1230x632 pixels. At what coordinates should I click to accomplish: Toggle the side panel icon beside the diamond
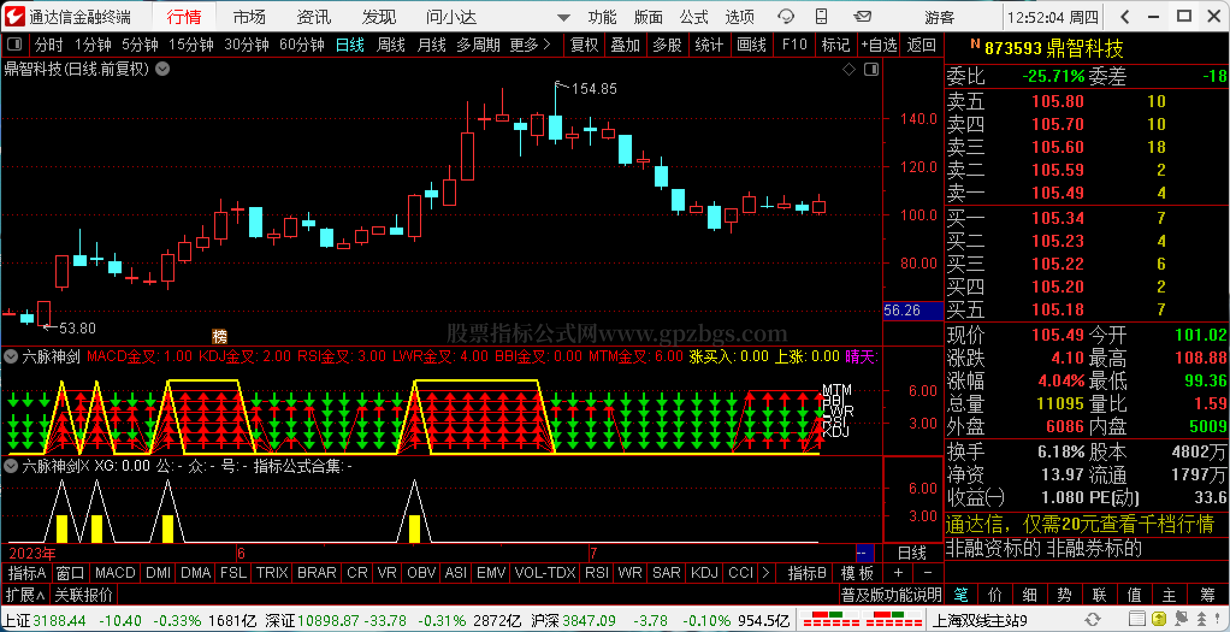tap(871, 70)
